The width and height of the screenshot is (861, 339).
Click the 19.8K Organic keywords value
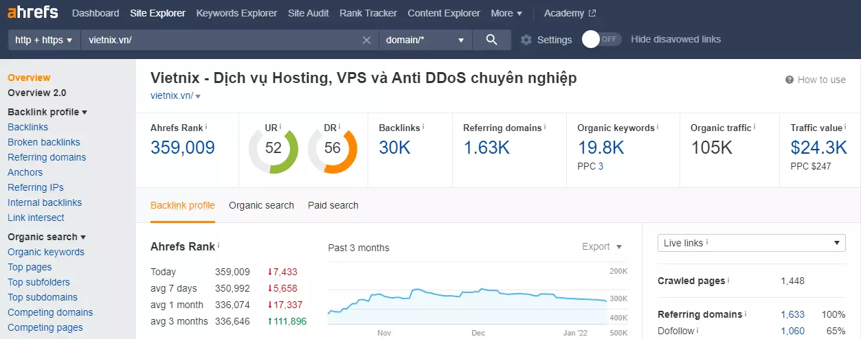[x=601, y=148]
